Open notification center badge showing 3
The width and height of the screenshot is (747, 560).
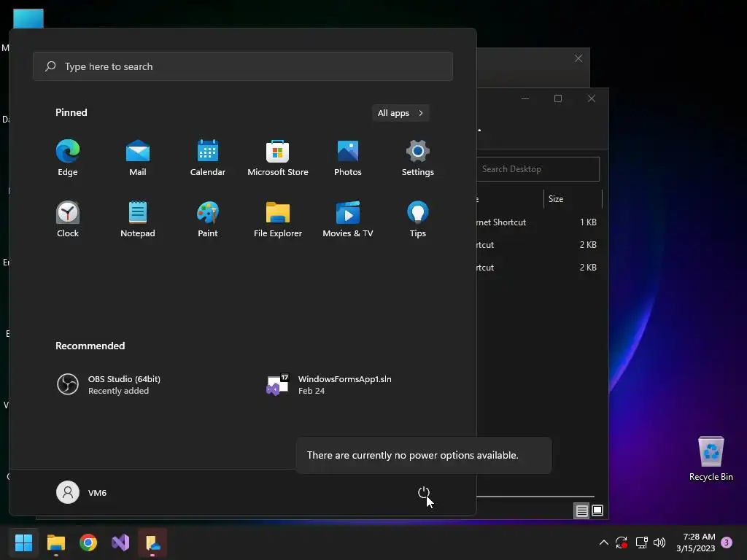pos(727,542)
